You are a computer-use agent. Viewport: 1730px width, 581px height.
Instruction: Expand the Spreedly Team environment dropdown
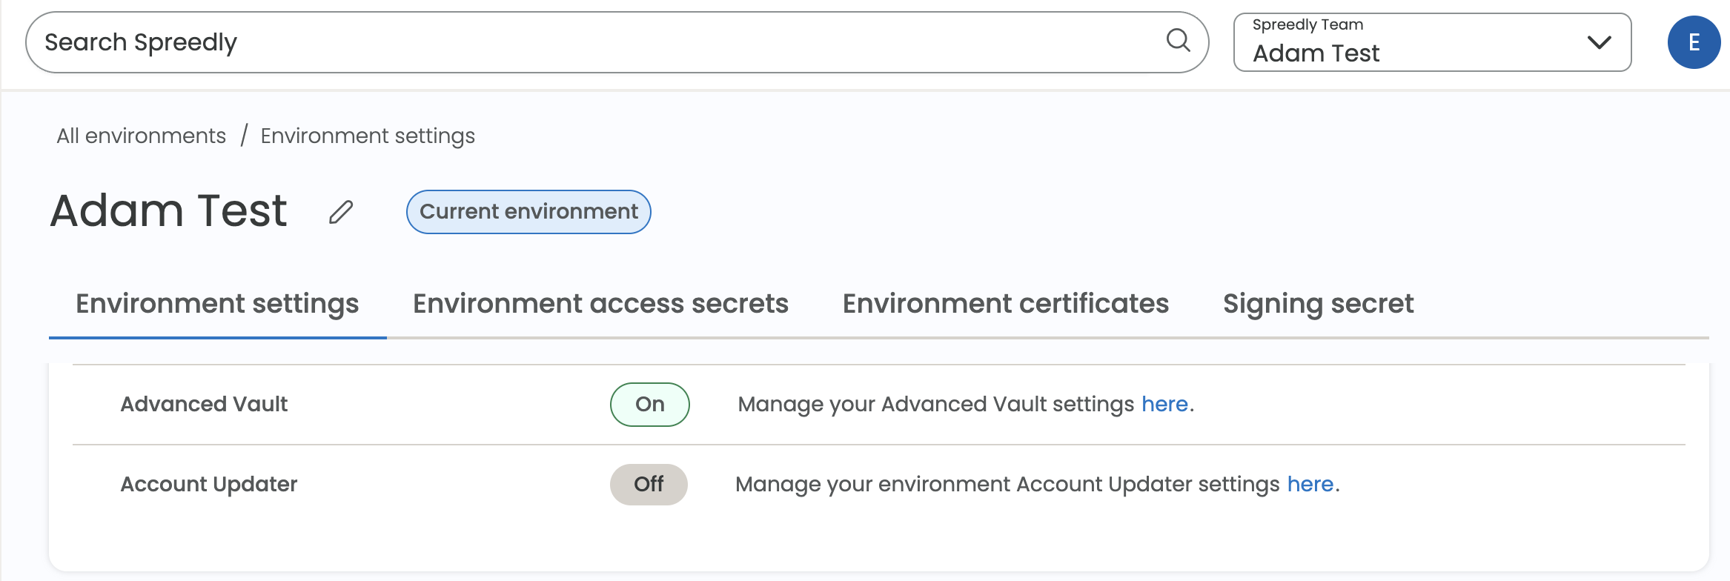pos(1432,42)
